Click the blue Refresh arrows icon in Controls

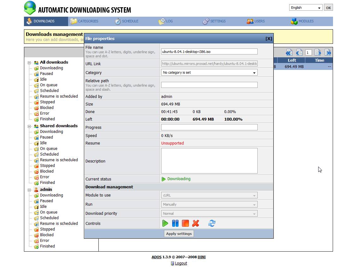(212, 224)
